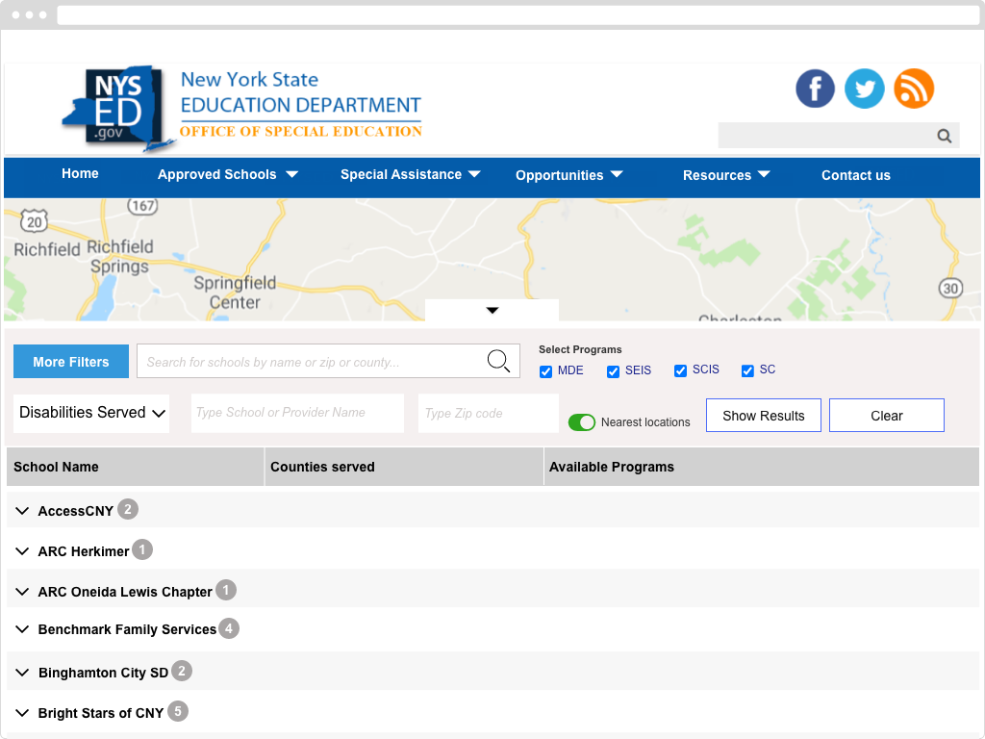Expand the Benchmark Family Services row
The width and height of the screenshot is (985, 739).
tap(22, 629)
